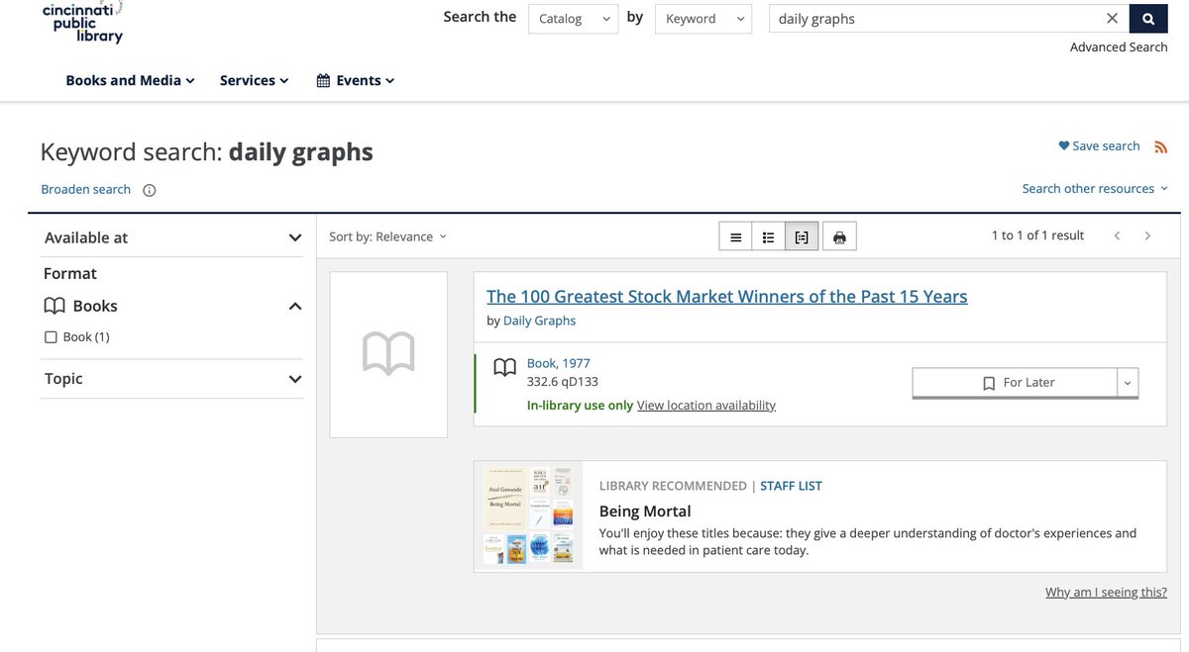Open the Being Mortal staff list thumbnail
The height and width of the screenshot is (652, 1189).
click(528, 514)
